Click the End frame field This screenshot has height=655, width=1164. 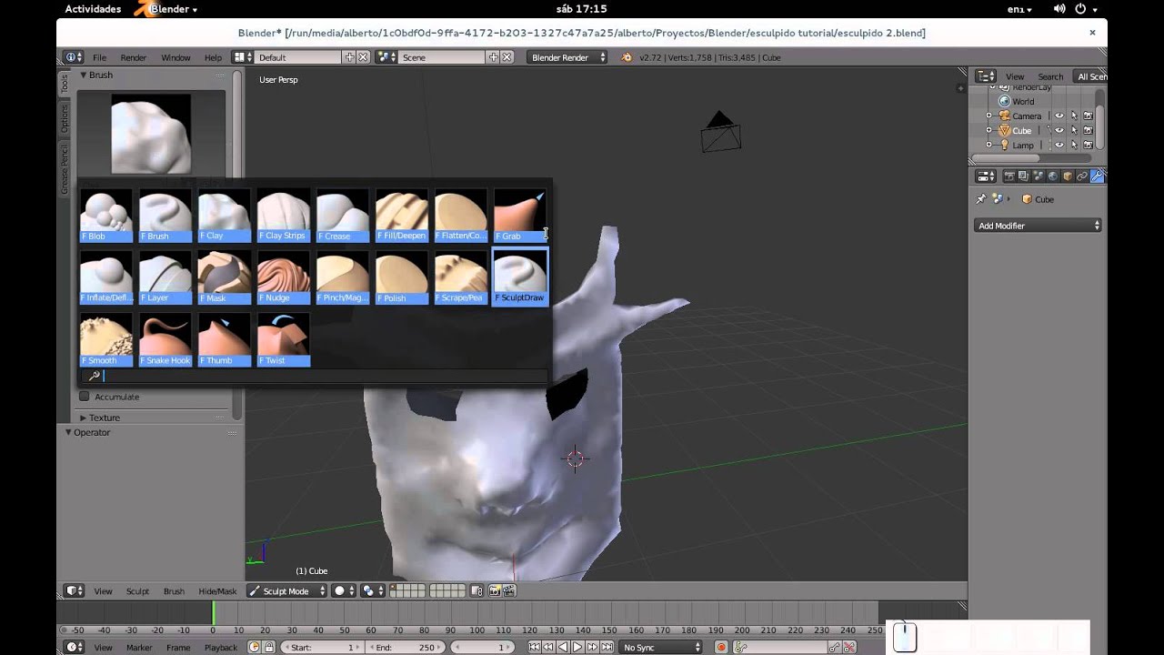coord(406,648)
